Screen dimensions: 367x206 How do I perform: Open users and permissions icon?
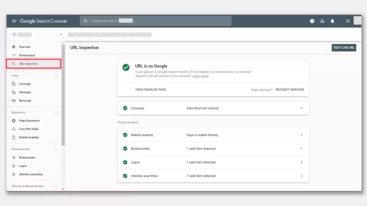[x=322, y=21]
